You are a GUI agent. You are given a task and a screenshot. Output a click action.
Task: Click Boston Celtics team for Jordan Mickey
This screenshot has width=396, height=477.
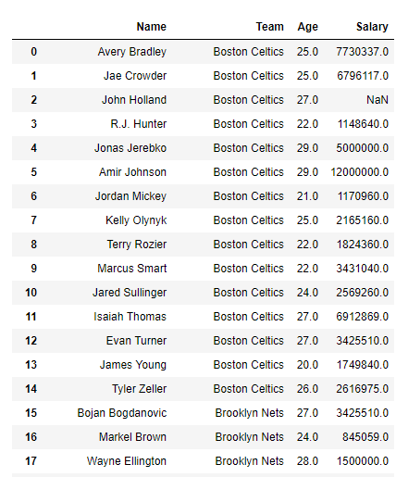pyautogui.click(x=249, y=196)
